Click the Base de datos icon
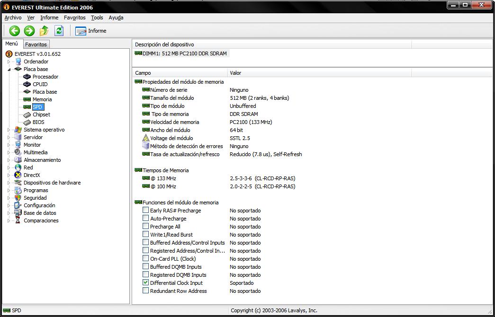 click(18, 213)
